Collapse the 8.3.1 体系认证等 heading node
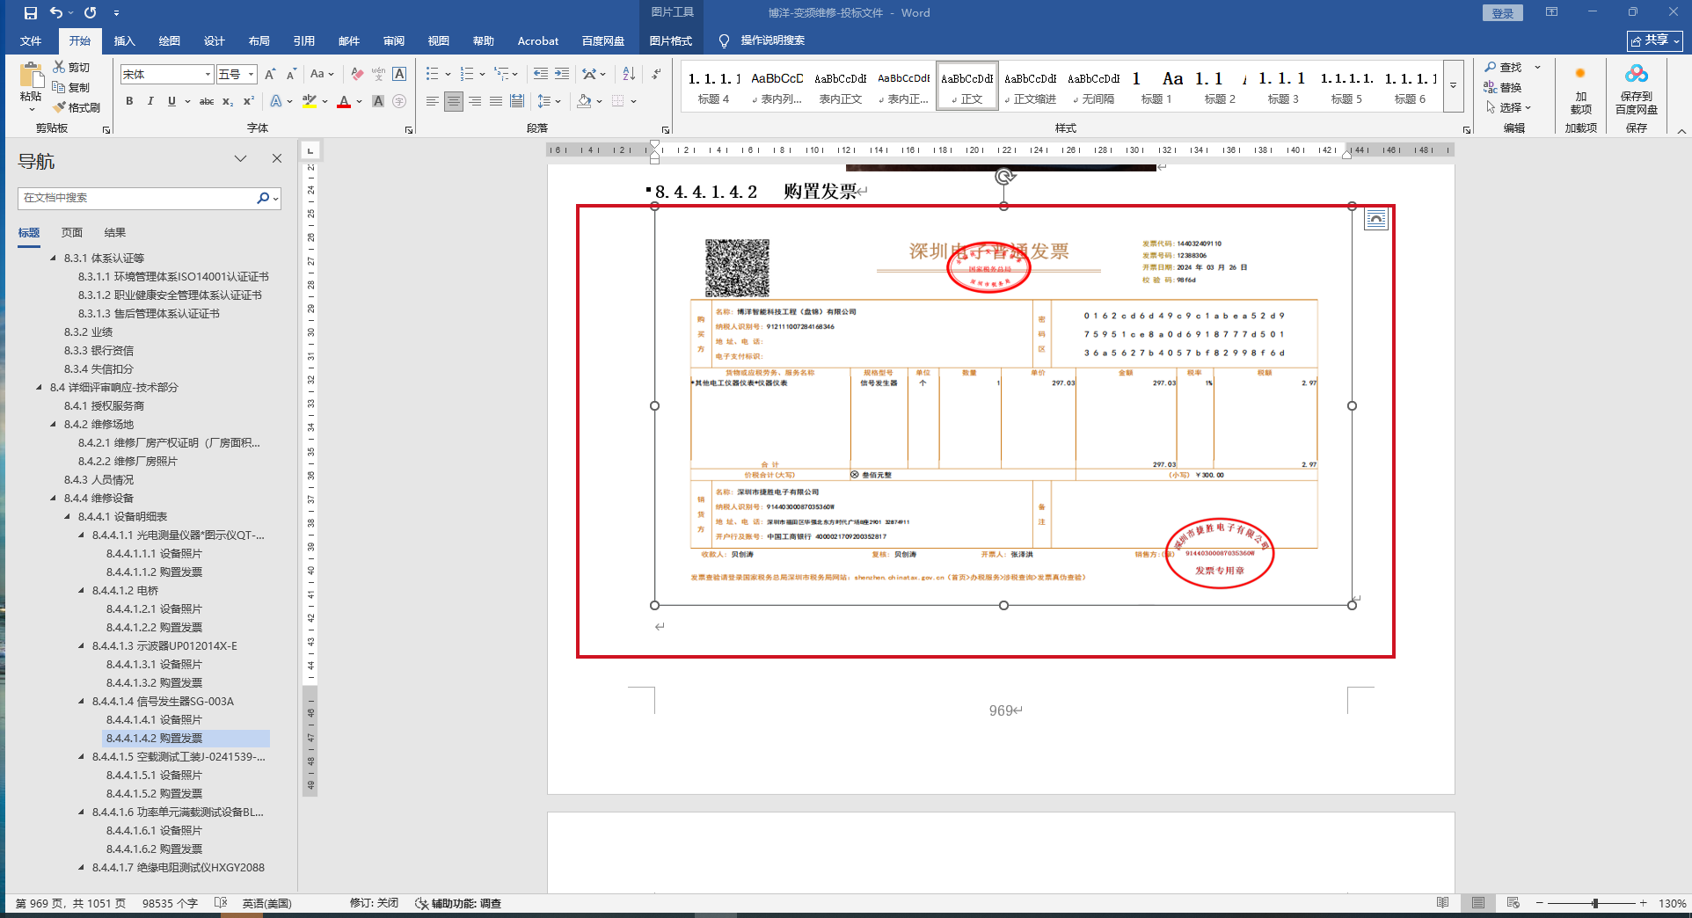1692x918 pixels. [54, 259]
